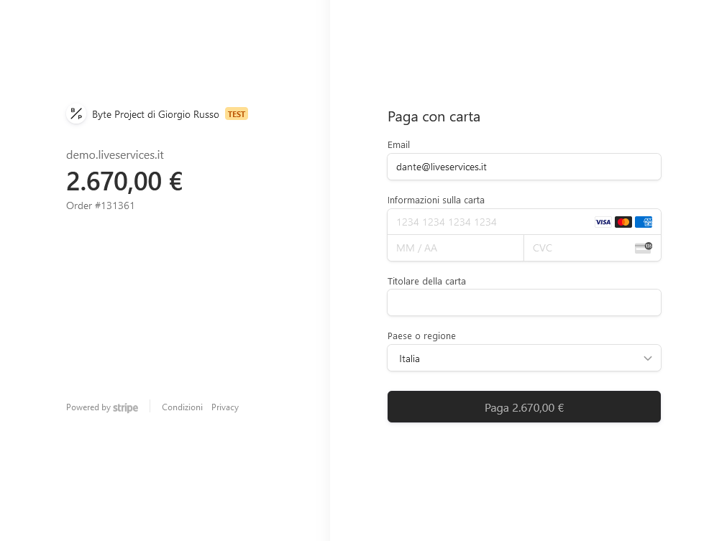Viewport: 709px width, 541px height.
Task: Click the Order #131361 description text
Action: click(101, 205)
